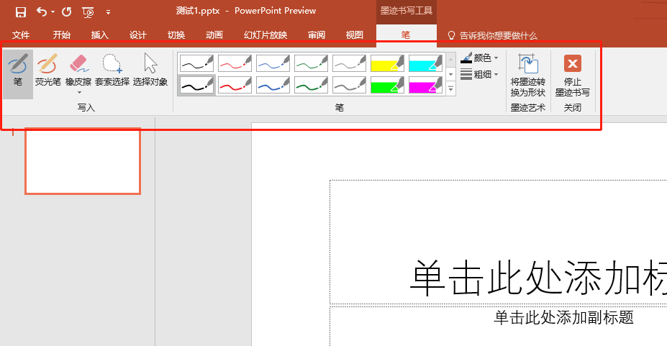The width and height of the screenshot is (667, 346).
Task: Choose the magenta highlighter swatch
Action: click(x=425, y=85)
